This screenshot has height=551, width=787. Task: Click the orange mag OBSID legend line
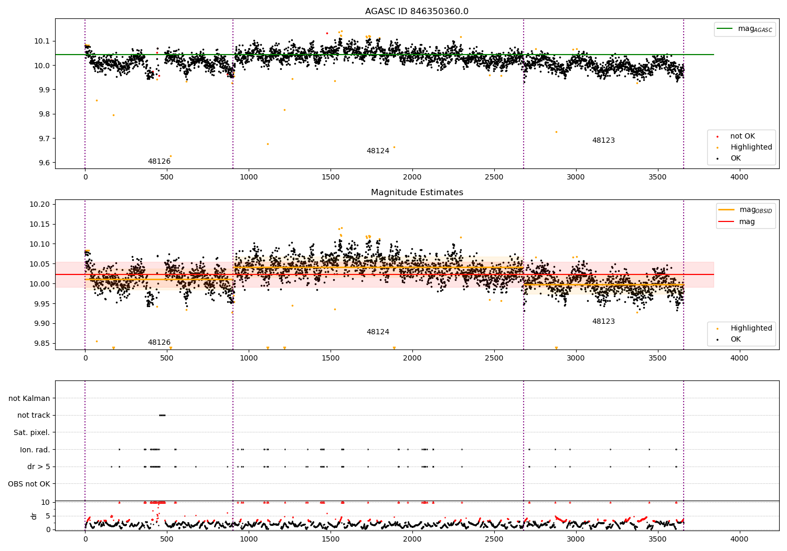[726, 210]
